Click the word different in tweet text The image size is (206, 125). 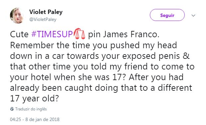(x=175, y=88)
